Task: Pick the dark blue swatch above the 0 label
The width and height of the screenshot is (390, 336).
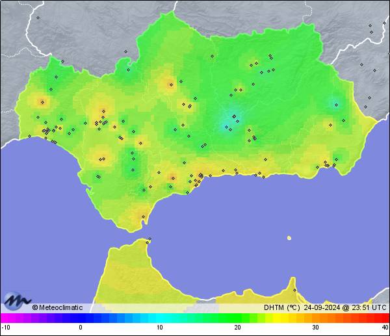Action: point(81,318)
